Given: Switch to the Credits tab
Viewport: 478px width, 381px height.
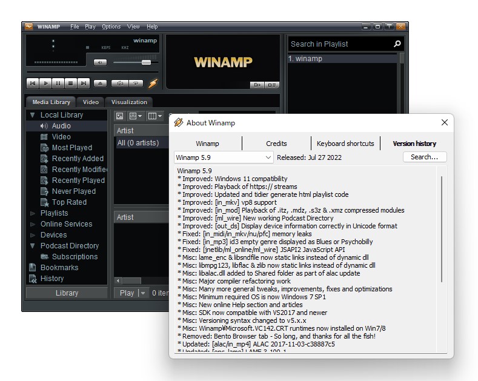Looking at the screenshot, I should click(x=276, y=144).
